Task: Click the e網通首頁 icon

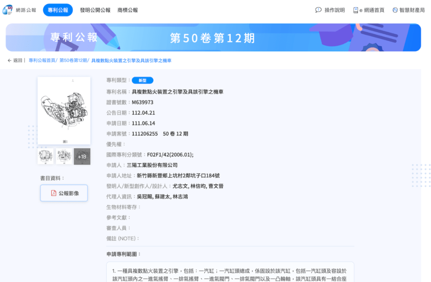Action: click(x=356, y=10)
